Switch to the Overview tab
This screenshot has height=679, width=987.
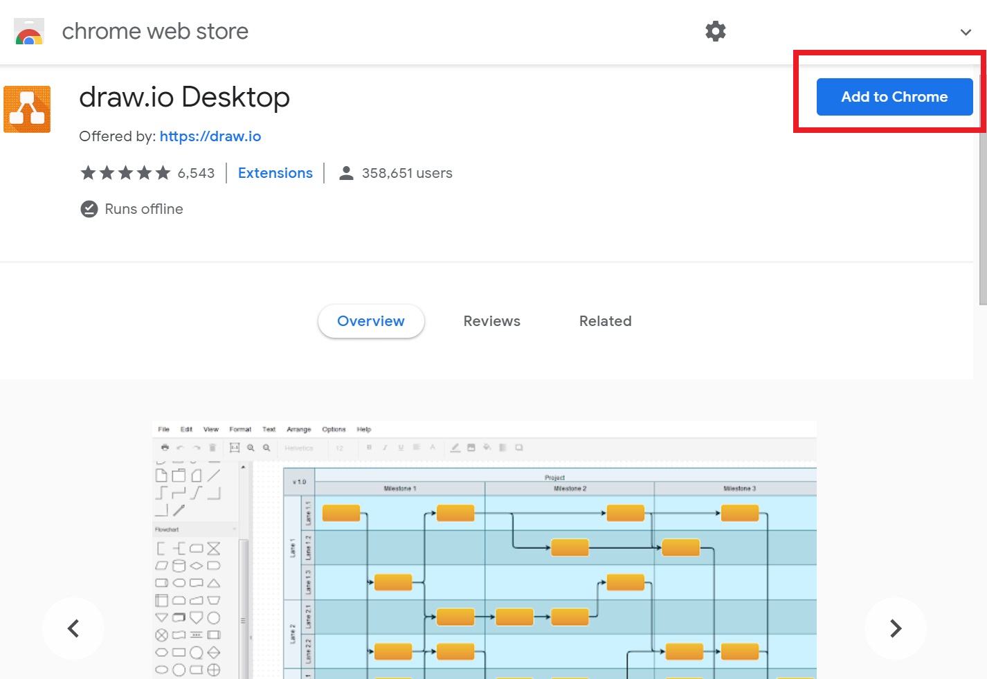click(371, 321)
